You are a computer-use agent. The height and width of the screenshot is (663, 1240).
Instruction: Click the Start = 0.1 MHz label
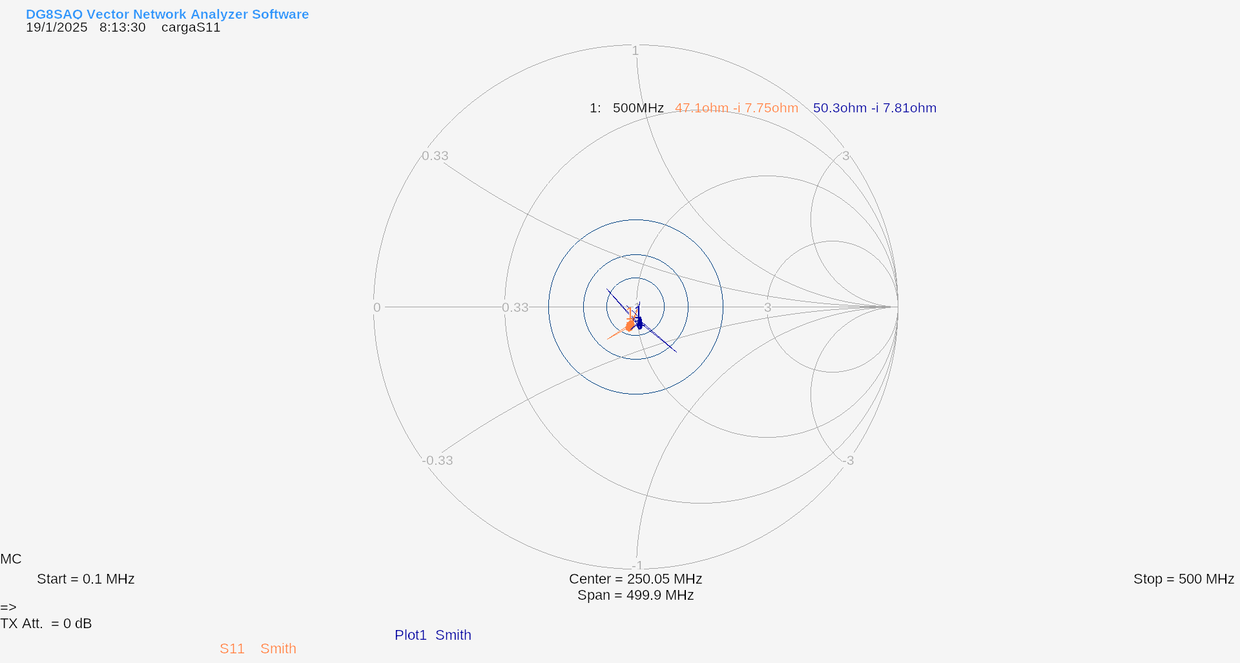coord(85,579)
